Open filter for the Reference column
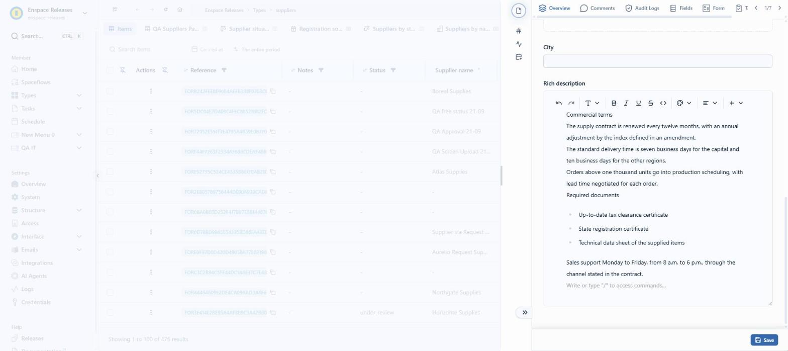 (224, 70)
